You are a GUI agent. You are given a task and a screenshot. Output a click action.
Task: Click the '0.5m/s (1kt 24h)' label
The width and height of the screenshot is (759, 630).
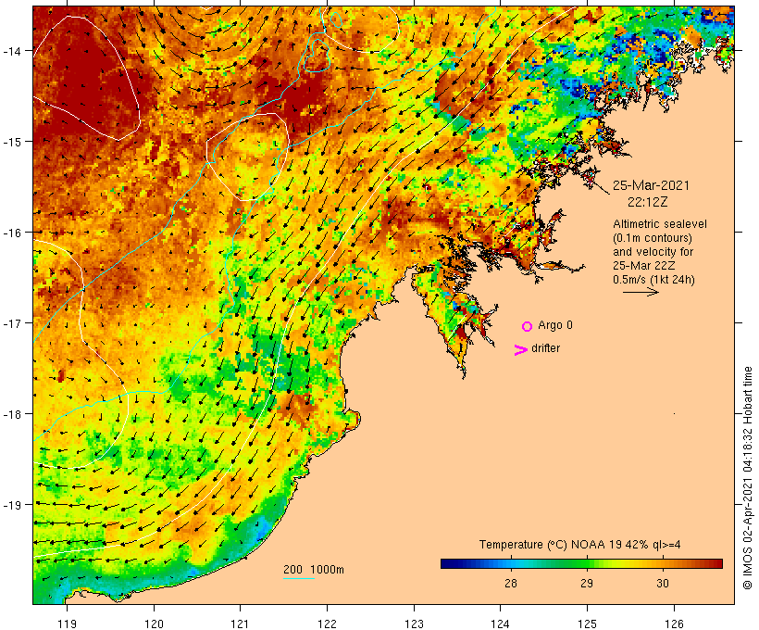click(653, 280)
